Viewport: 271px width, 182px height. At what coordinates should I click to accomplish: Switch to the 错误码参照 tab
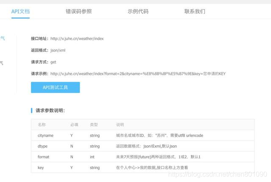click(79, 11)
